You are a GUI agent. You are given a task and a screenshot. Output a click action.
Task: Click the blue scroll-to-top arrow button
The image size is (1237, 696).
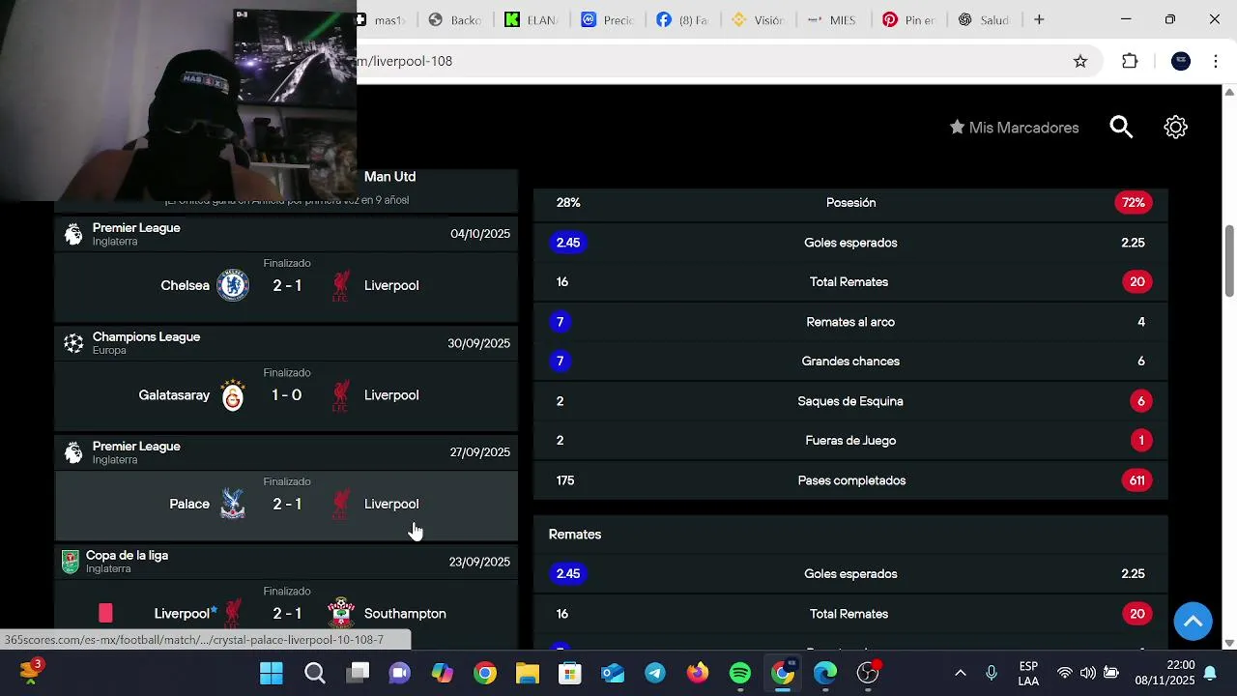click(x=1193, y=621)
